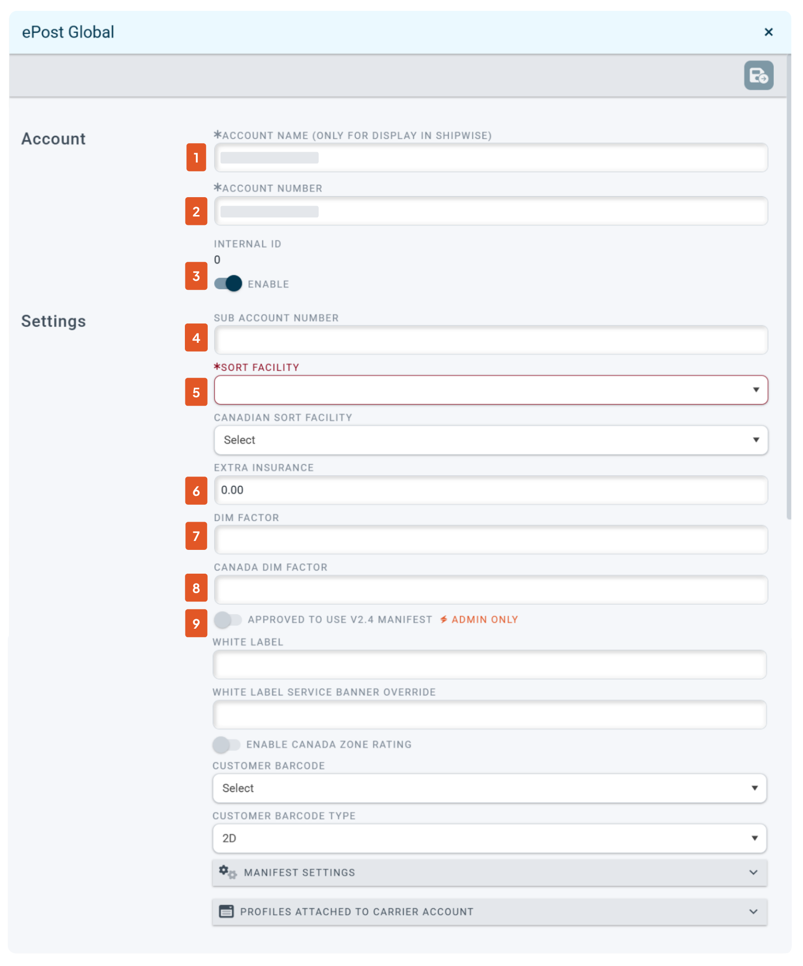
Task: Click the Account Name input field
Action: [x=491, y=158]
